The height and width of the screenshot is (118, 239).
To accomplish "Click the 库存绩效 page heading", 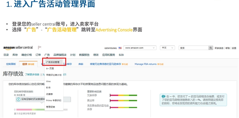I will [x=13, y=74].
